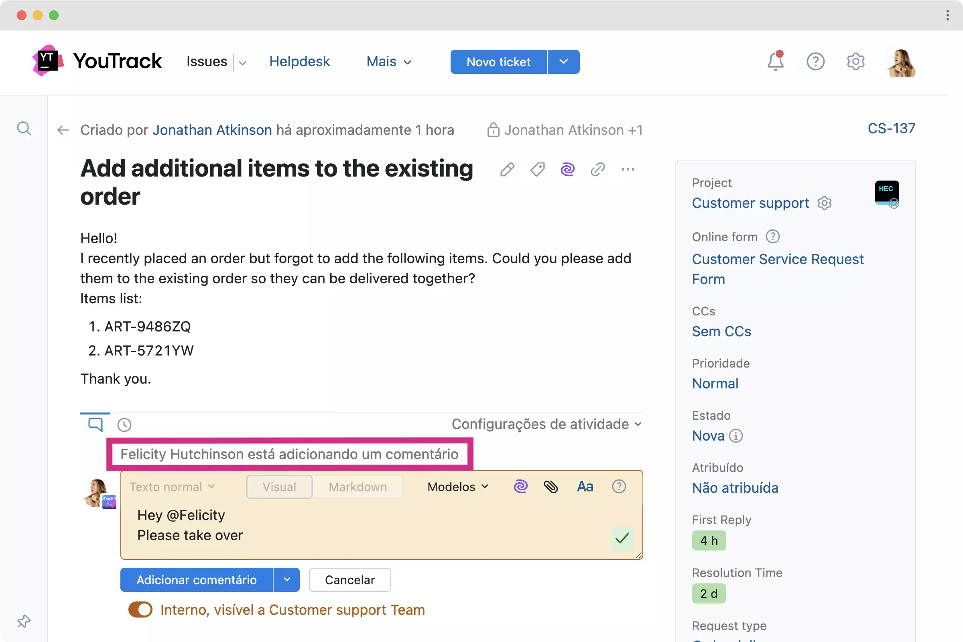Open the help question mark icon in header
This screenshot has height=642, width=963.
[x=815, y=62]
